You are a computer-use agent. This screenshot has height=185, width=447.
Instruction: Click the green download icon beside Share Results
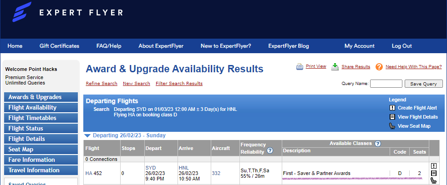[335, 67]
